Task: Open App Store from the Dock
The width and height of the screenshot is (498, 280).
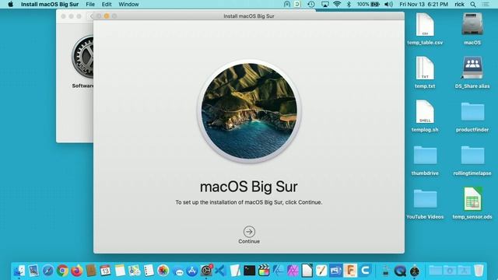Action: point(192,271)
